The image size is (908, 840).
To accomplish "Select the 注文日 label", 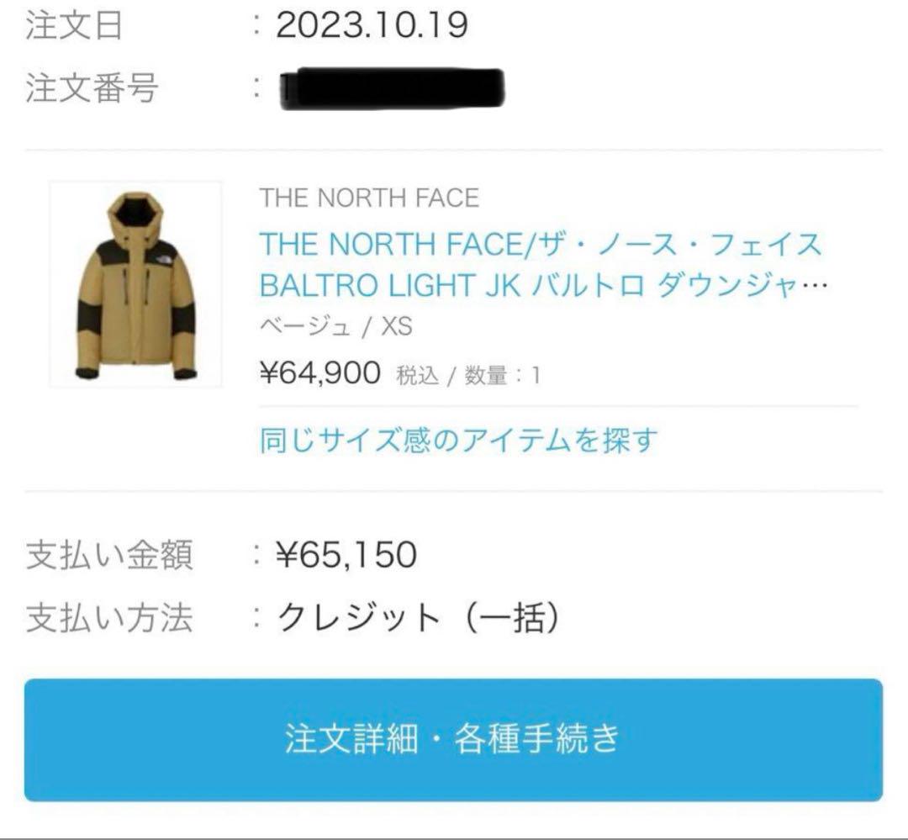I will pos(74,25).
